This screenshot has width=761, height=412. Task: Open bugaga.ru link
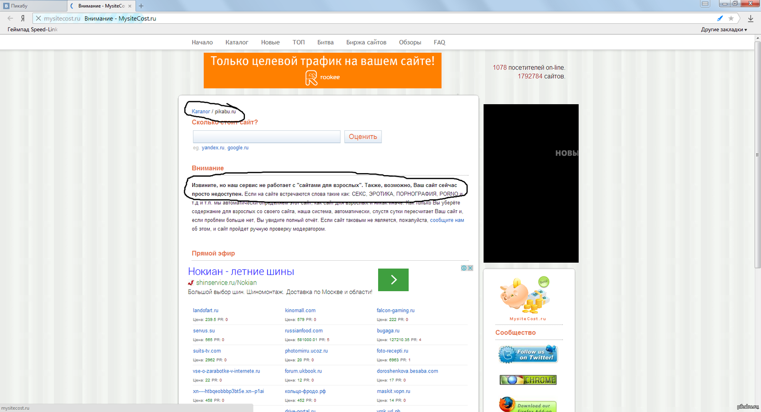(388, 331)
